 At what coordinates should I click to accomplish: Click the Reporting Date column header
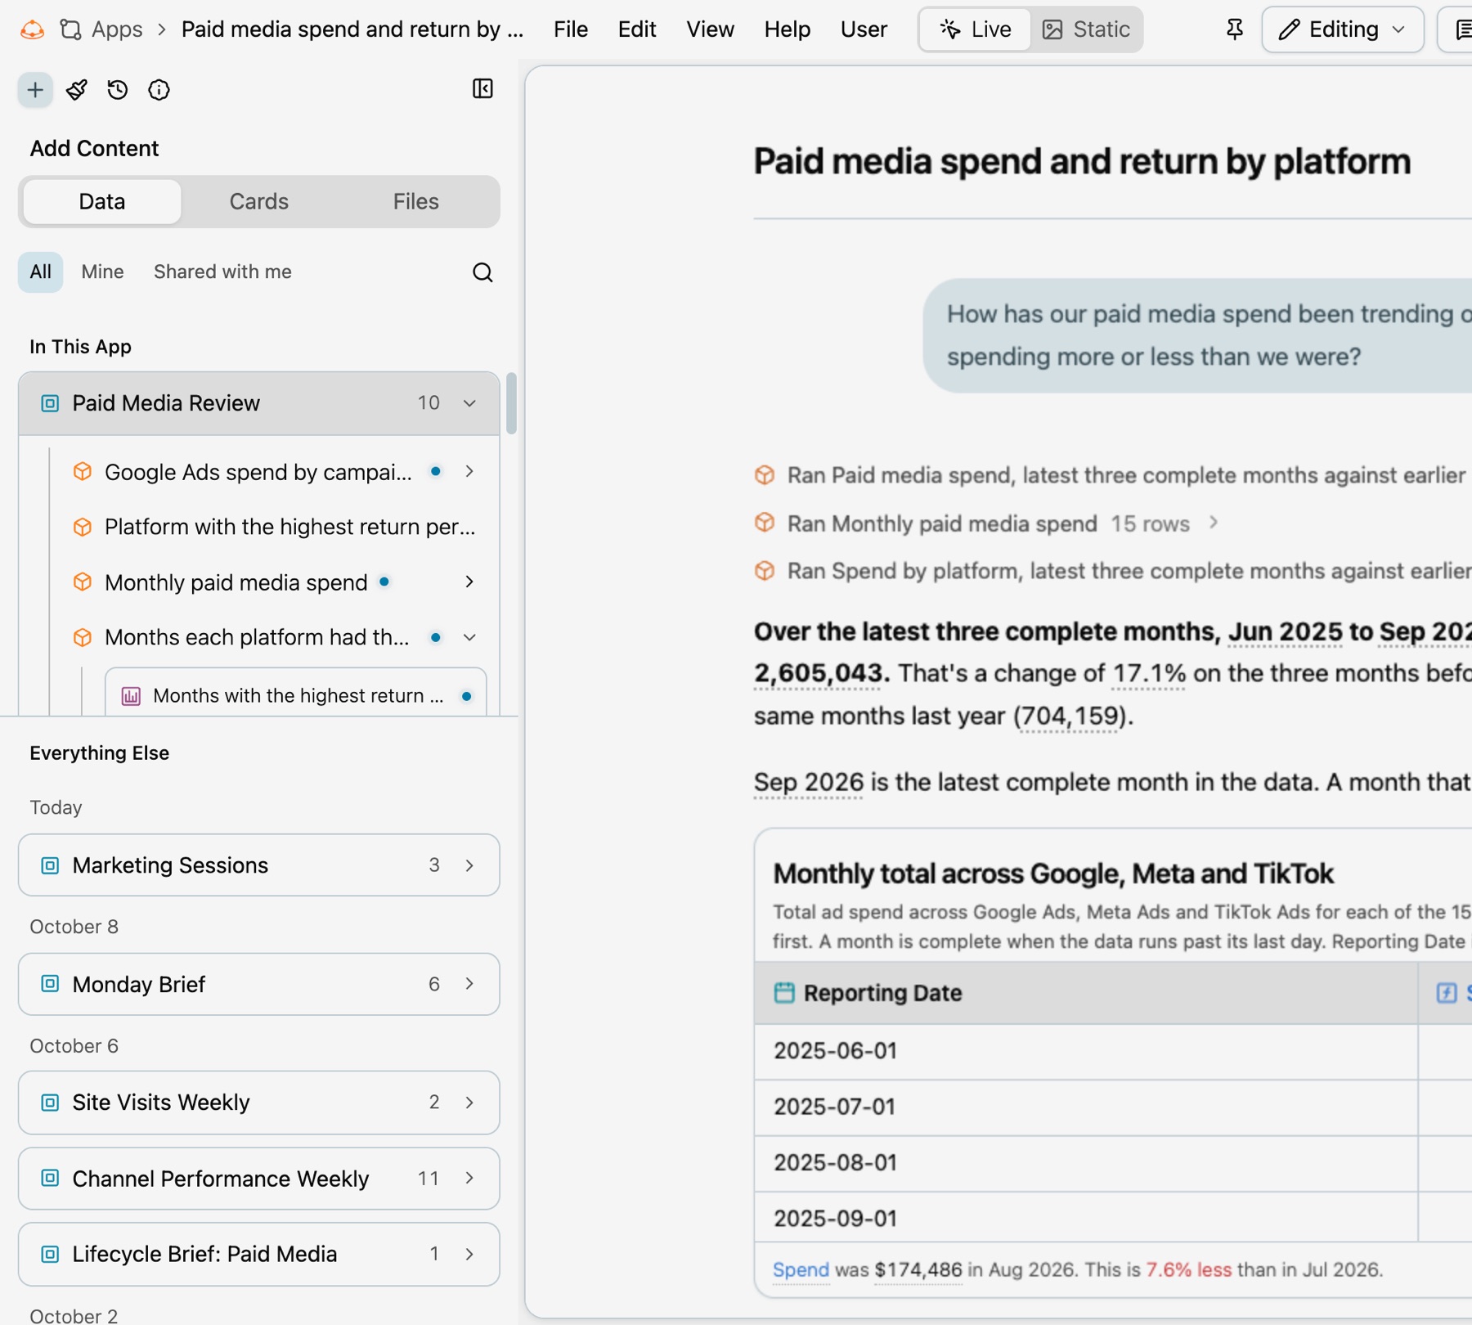[x=1085, y=993]
